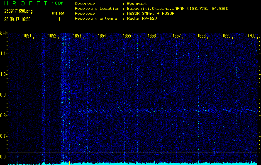Click the HROFFT title text
261x165 pixels.
(x=25, y=3)
